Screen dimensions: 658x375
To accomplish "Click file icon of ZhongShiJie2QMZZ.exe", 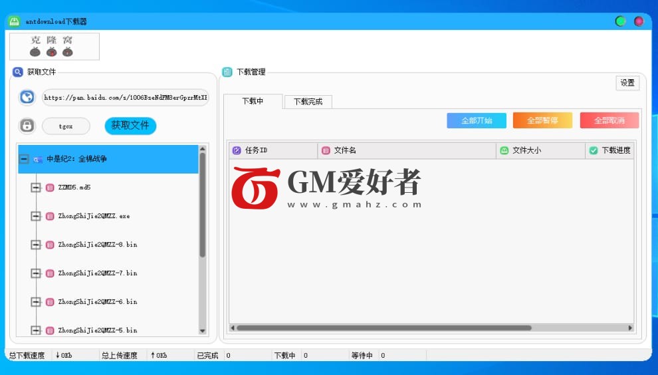I will pos(50,216).
